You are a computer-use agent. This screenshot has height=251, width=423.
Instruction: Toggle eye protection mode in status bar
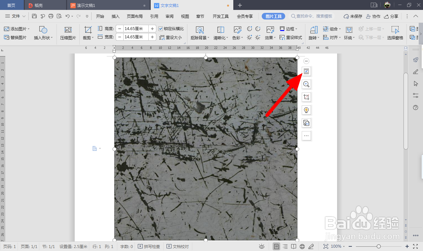262,246
